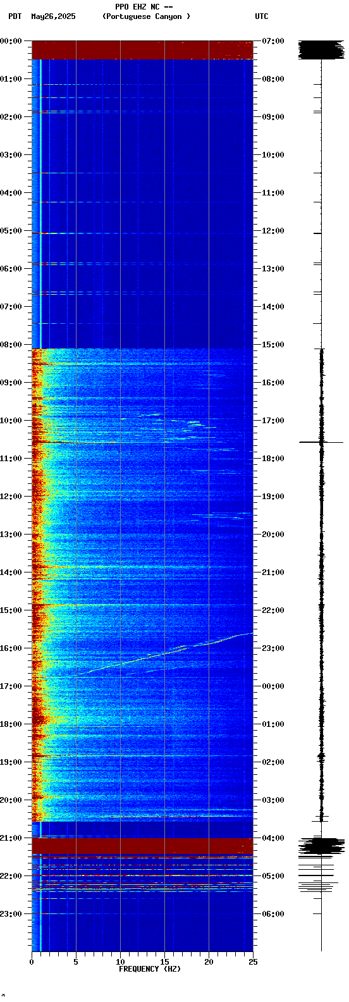Viewport: 349px width, 1002px height.
Task: Click the UTC '15:00' time label
Action: pos(273,345)
